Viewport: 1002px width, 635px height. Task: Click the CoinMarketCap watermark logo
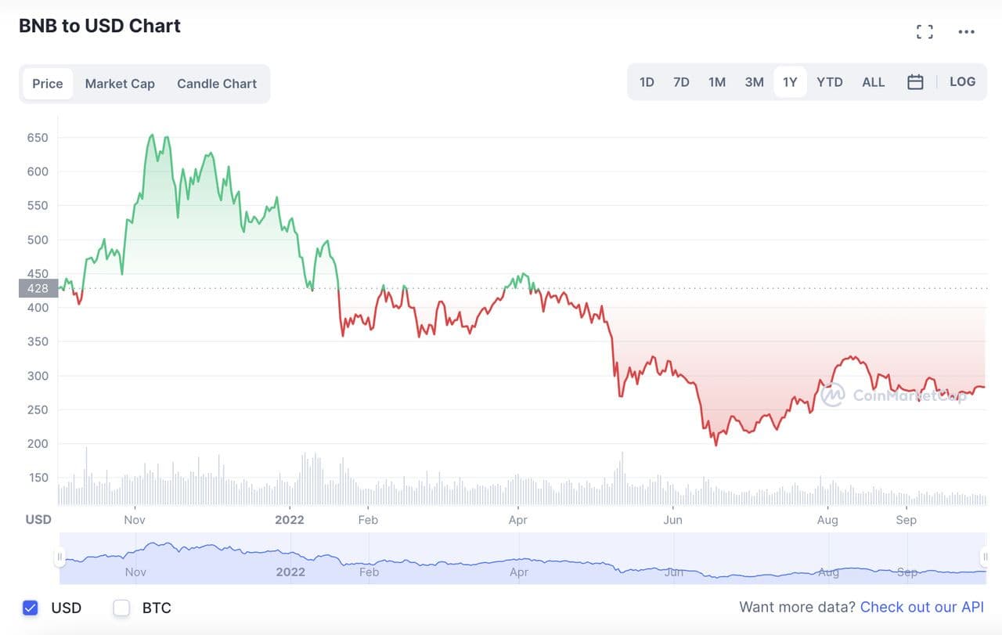[833, 395]
